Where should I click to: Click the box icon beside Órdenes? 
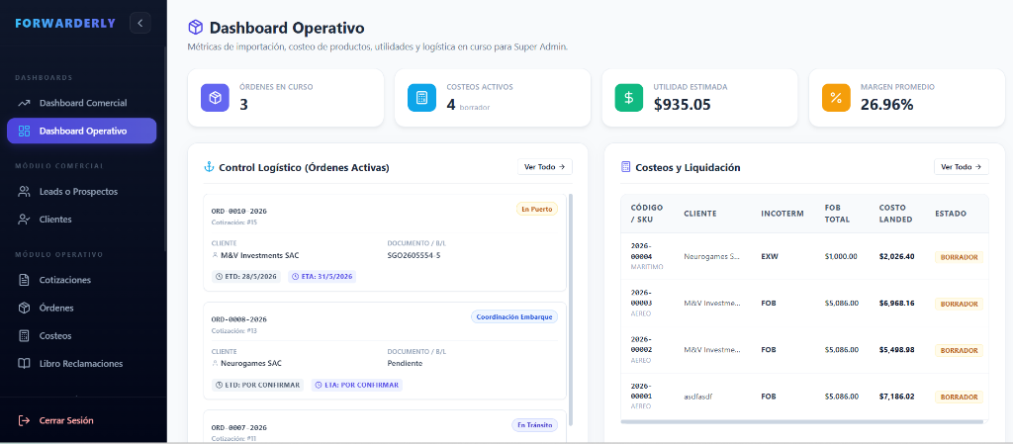[x=24, y=308]
